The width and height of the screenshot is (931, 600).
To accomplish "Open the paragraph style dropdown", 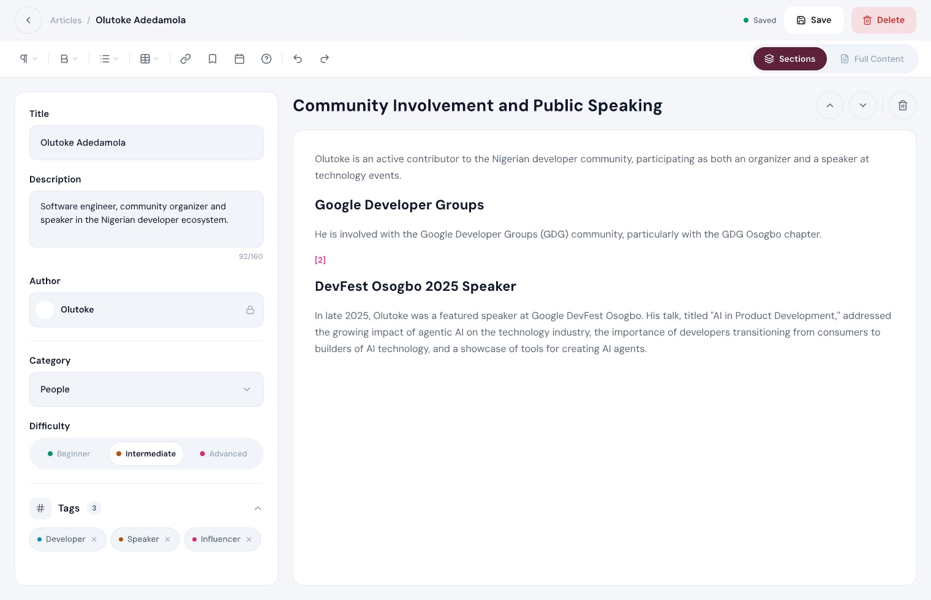I will [x=29, y=59].
